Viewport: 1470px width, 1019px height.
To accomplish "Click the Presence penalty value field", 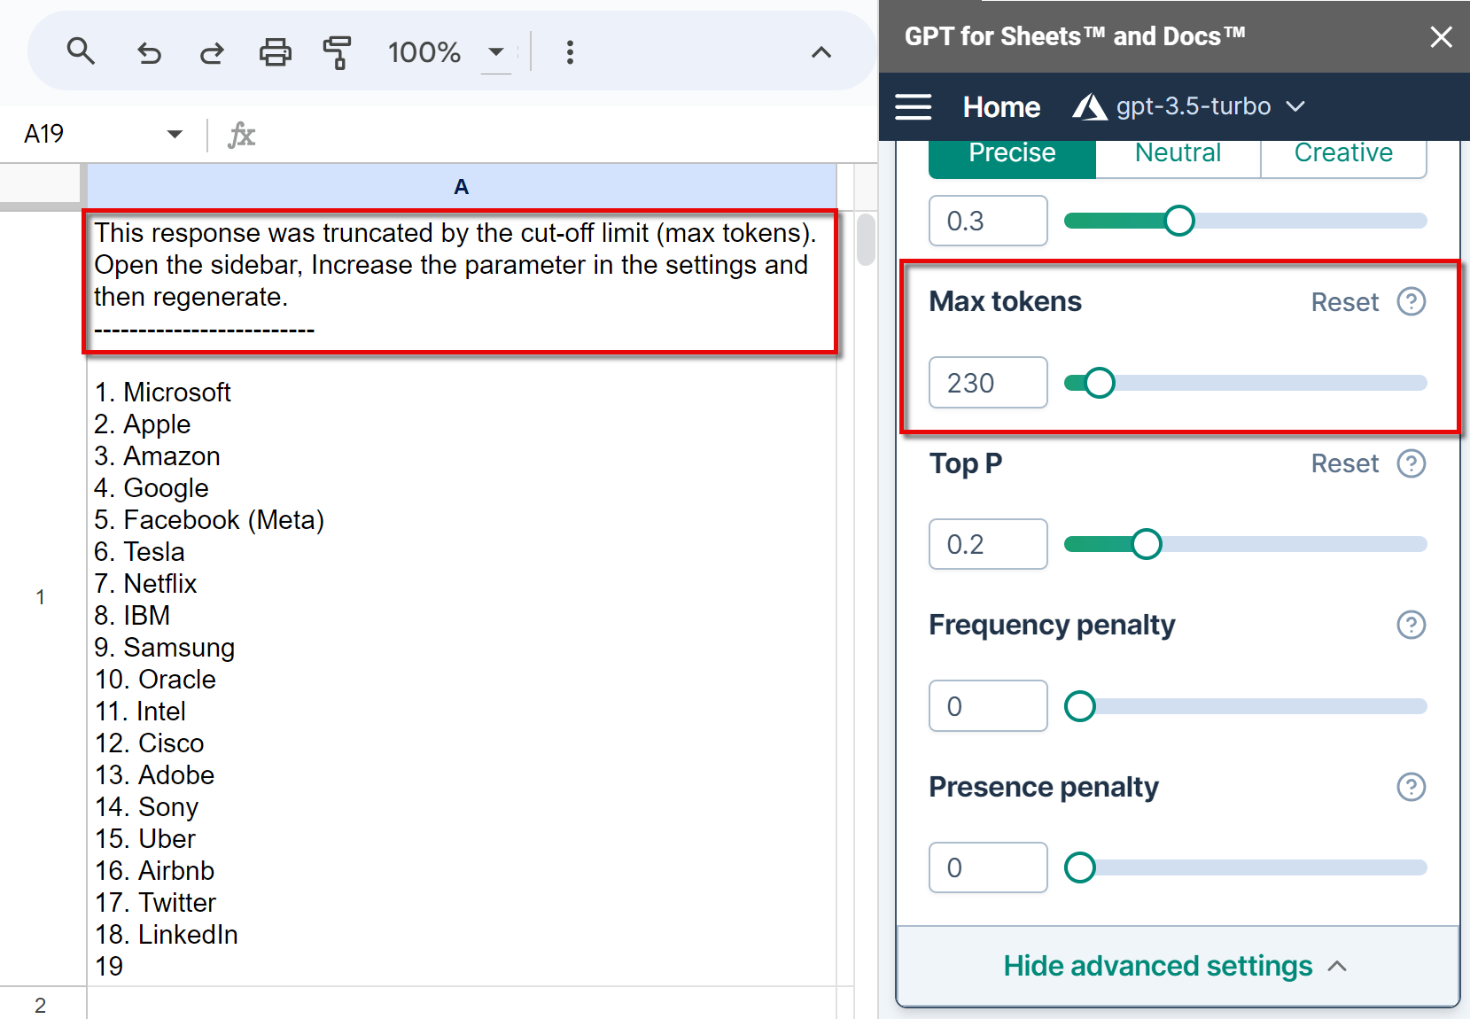I will tap(988, 867).
